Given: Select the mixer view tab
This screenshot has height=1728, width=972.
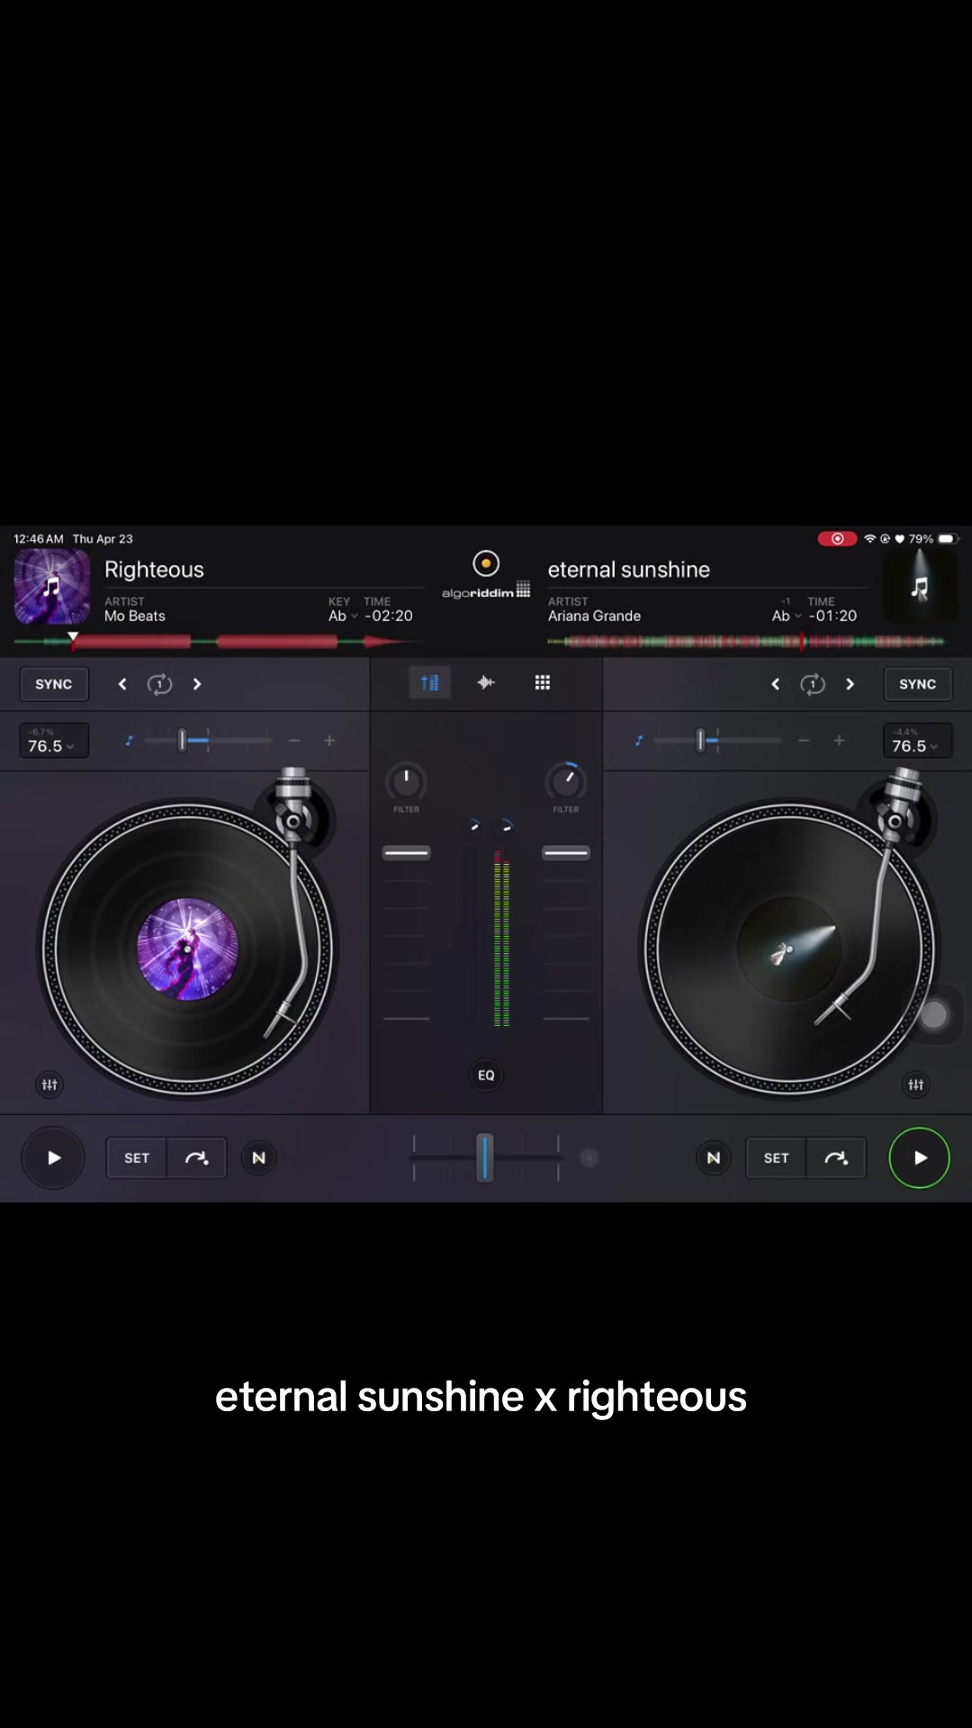Looking at the screenshot, I should tap(429, 683).
